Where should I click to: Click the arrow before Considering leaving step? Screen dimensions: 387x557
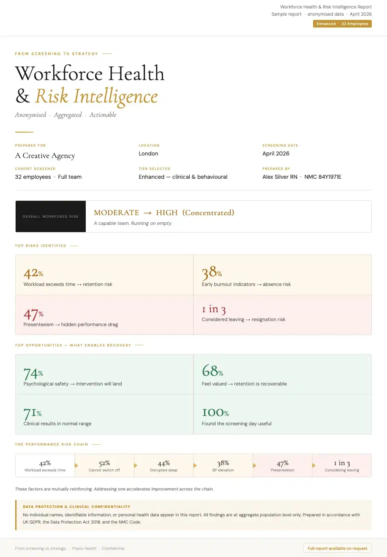[x=314, y=466]
